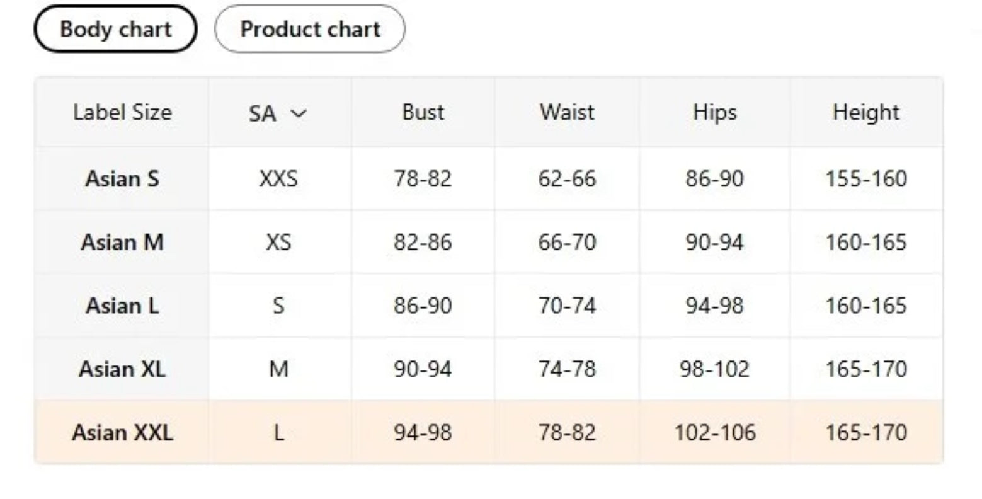982x499 pixels.
Task: Click the Hips column header
Action: (714, 112)
